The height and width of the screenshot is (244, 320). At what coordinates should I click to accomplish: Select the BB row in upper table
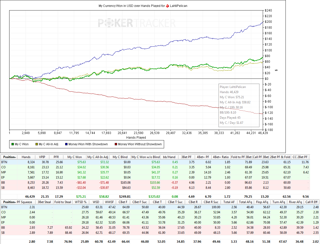[155, 183]
